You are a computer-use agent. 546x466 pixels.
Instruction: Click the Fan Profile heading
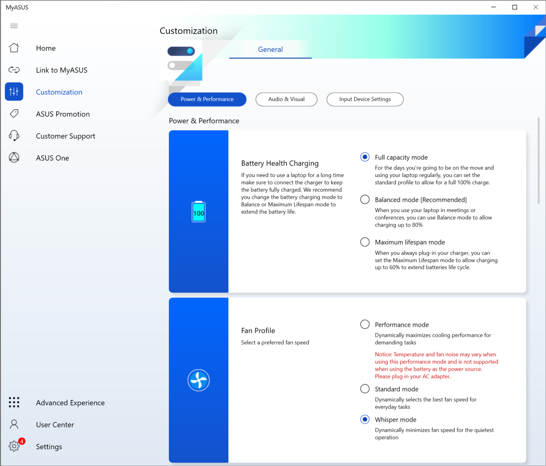click(x=258, y=330)
